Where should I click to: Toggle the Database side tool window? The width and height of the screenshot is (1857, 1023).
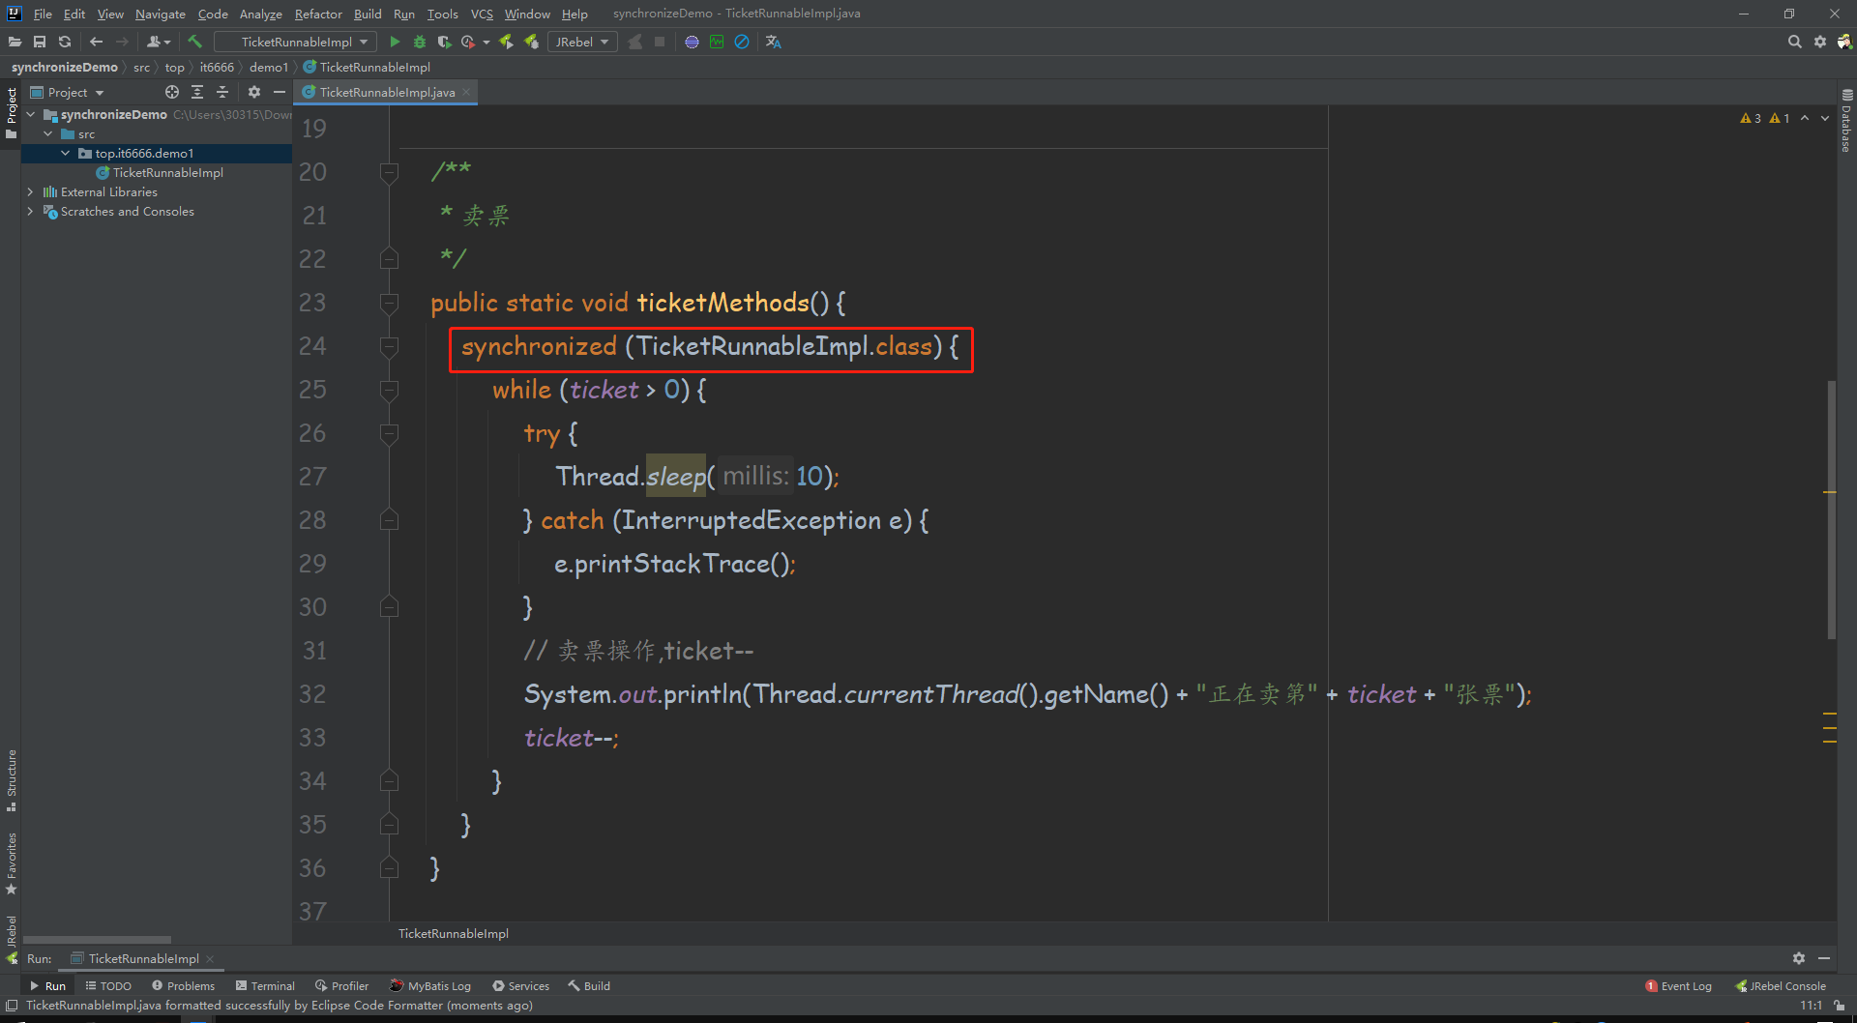1846,121
